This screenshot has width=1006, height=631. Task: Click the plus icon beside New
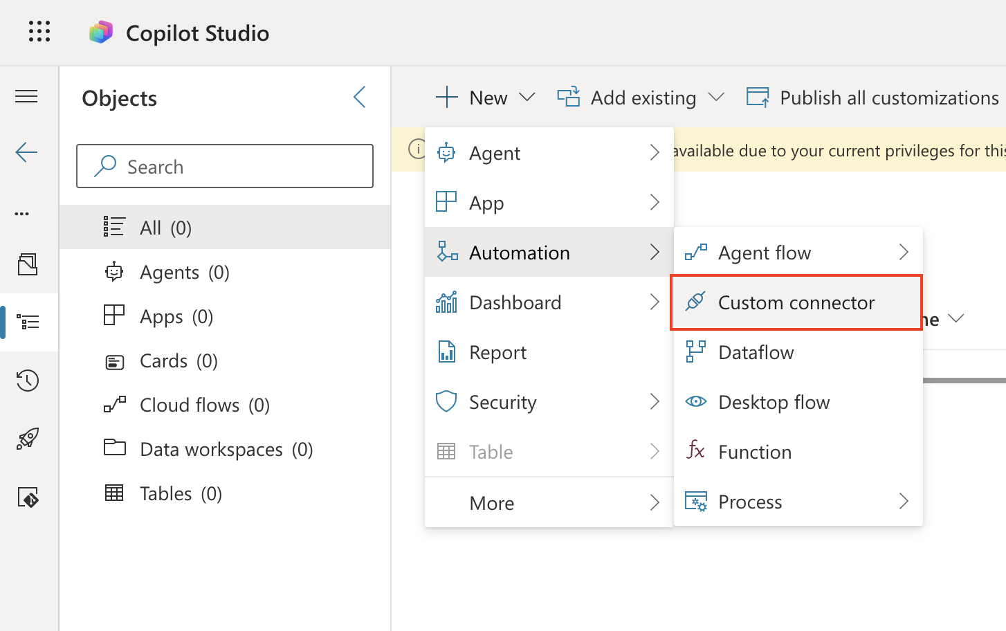(x=447, y=98)
